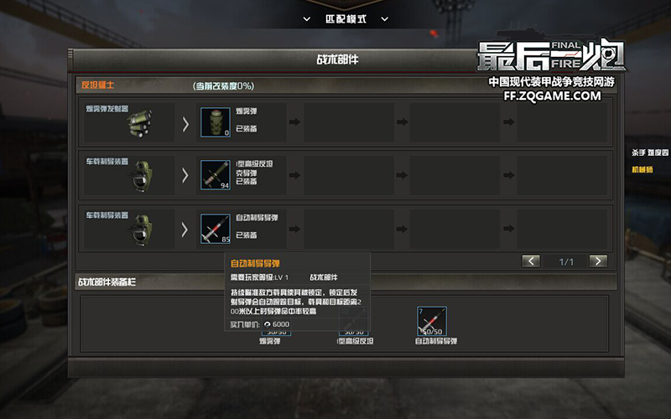The width and height of the screenshot is (671, 419).
Task: Click the 反坦猛士 vehicle header
Action: pos(97,85)
